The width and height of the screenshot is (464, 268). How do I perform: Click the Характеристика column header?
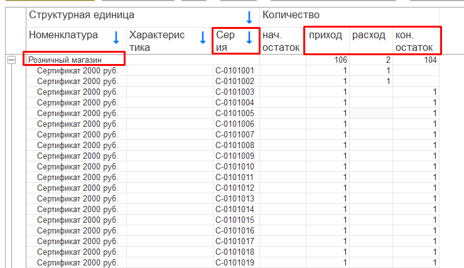pos(170,41)
